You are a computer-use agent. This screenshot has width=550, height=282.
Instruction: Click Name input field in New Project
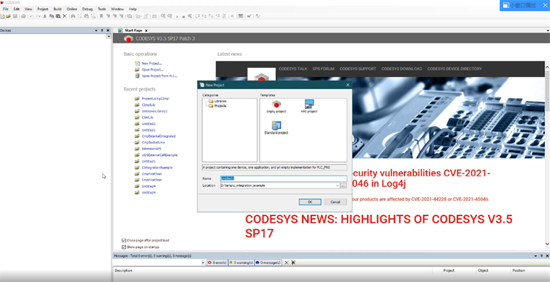(283, 178)
